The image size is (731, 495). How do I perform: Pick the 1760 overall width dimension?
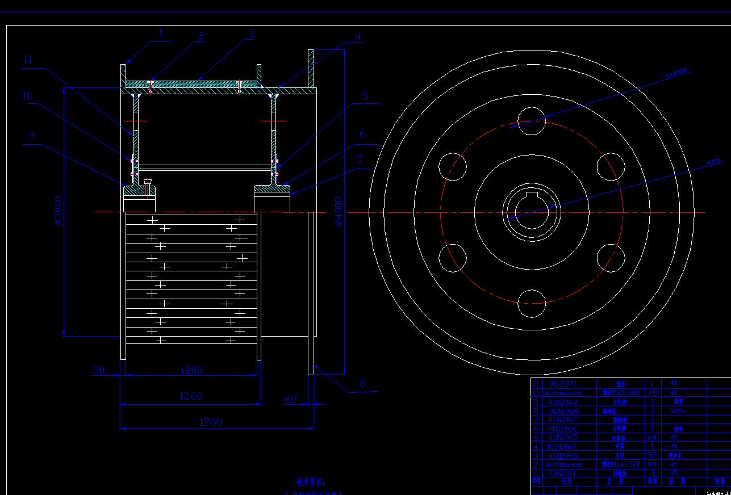click(211, 422)
